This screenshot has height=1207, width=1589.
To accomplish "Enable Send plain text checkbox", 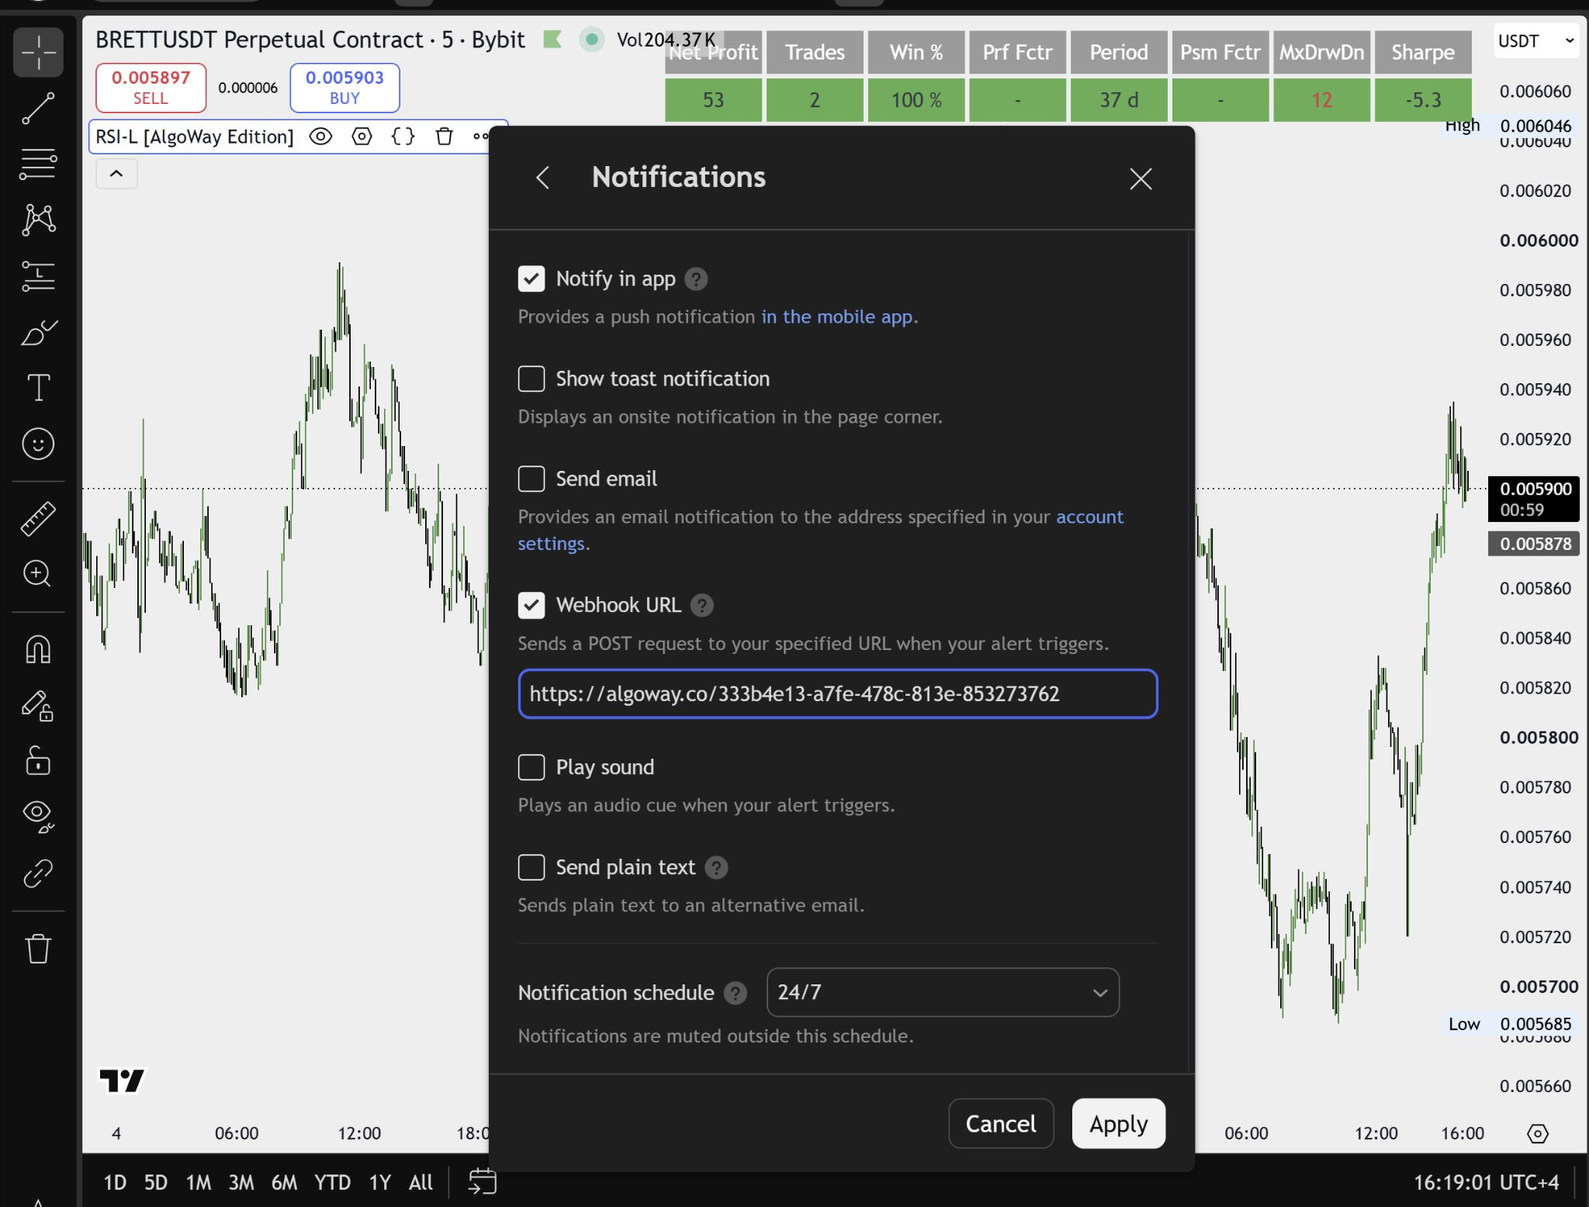I will 531,867.
